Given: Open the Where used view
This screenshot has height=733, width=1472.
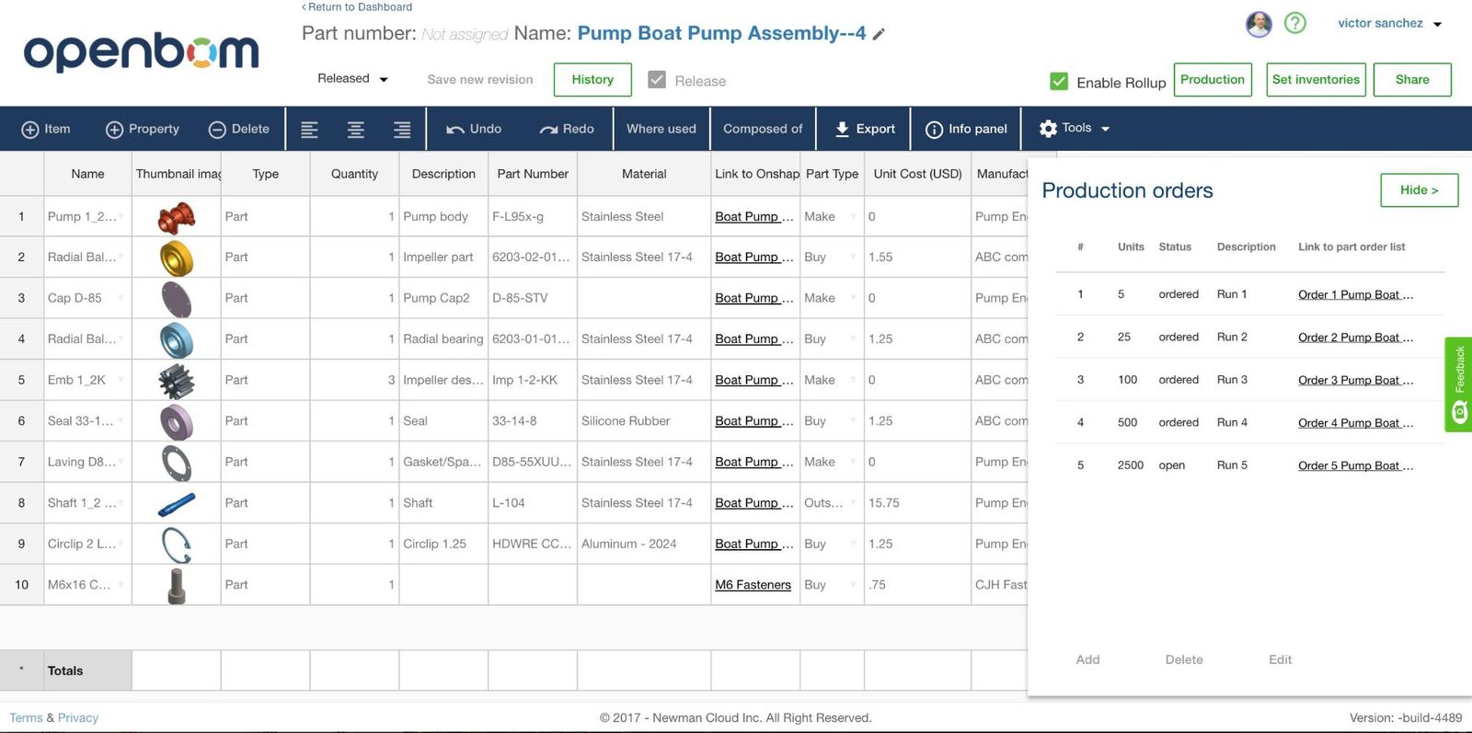Looking at the screenshot, I should click(661, 129).
